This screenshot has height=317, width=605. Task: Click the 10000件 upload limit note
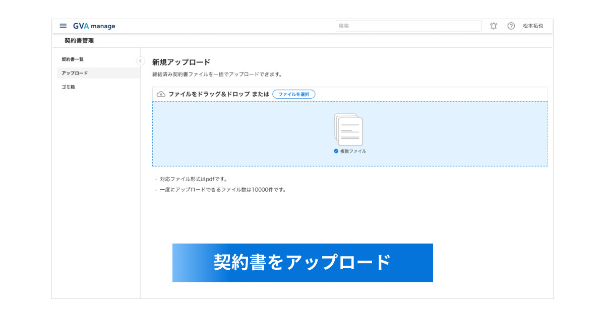pyautogui.click(x=223, y=190)
